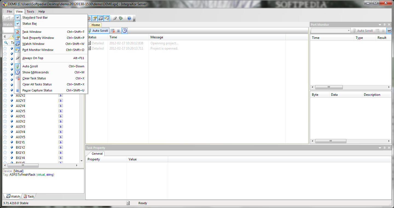The height and width of the screenshot is (208, 394).
Task: Toggle Auto Scroll in View menu
Action: click(51, 66)
